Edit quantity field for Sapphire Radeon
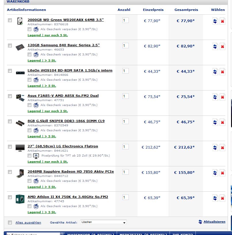The height and width of the screenshot is (235, 232). coord(125,172)
